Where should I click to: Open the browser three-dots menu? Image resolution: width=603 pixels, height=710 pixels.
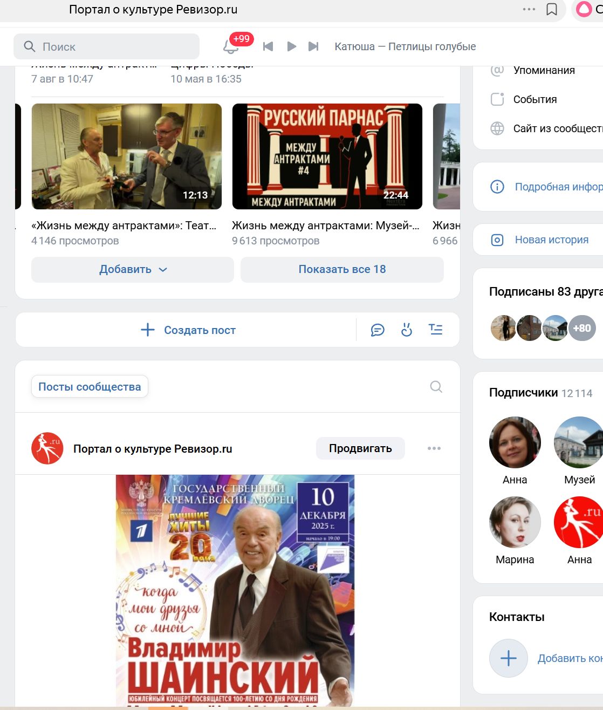pos(529,9)
